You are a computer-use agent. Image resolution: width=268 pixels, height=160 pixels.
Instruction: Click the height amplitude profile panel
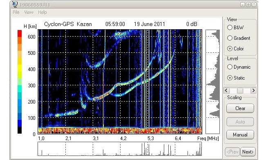(212, 82)
